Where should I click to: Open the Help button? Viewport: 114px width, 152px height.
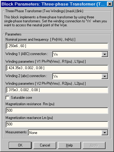coord(69,145)
